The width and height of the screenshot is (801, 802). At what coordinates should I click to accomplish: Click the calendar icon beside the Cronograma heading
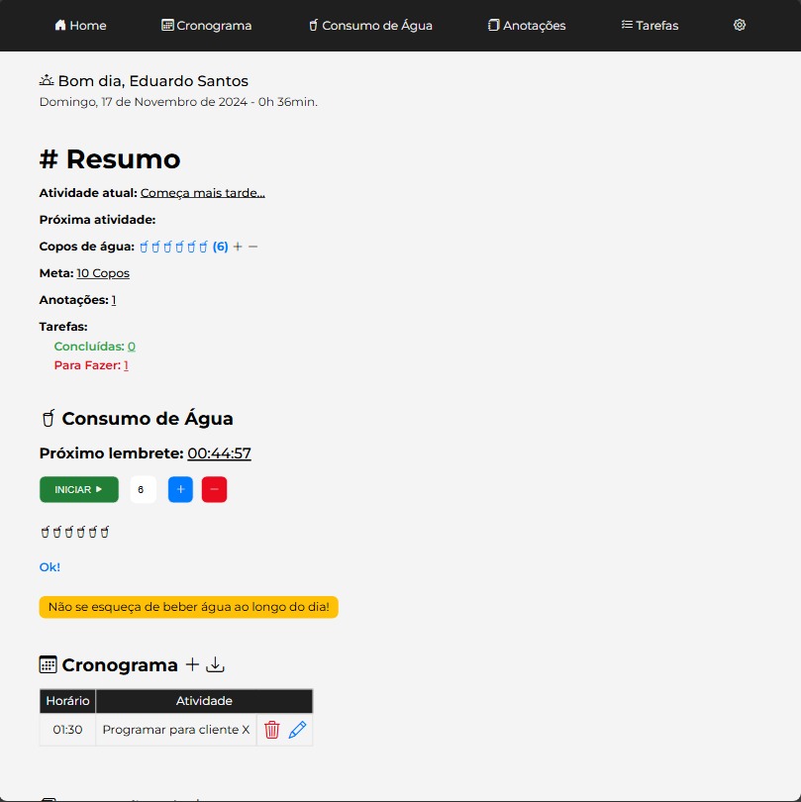(x=49, y=665)
